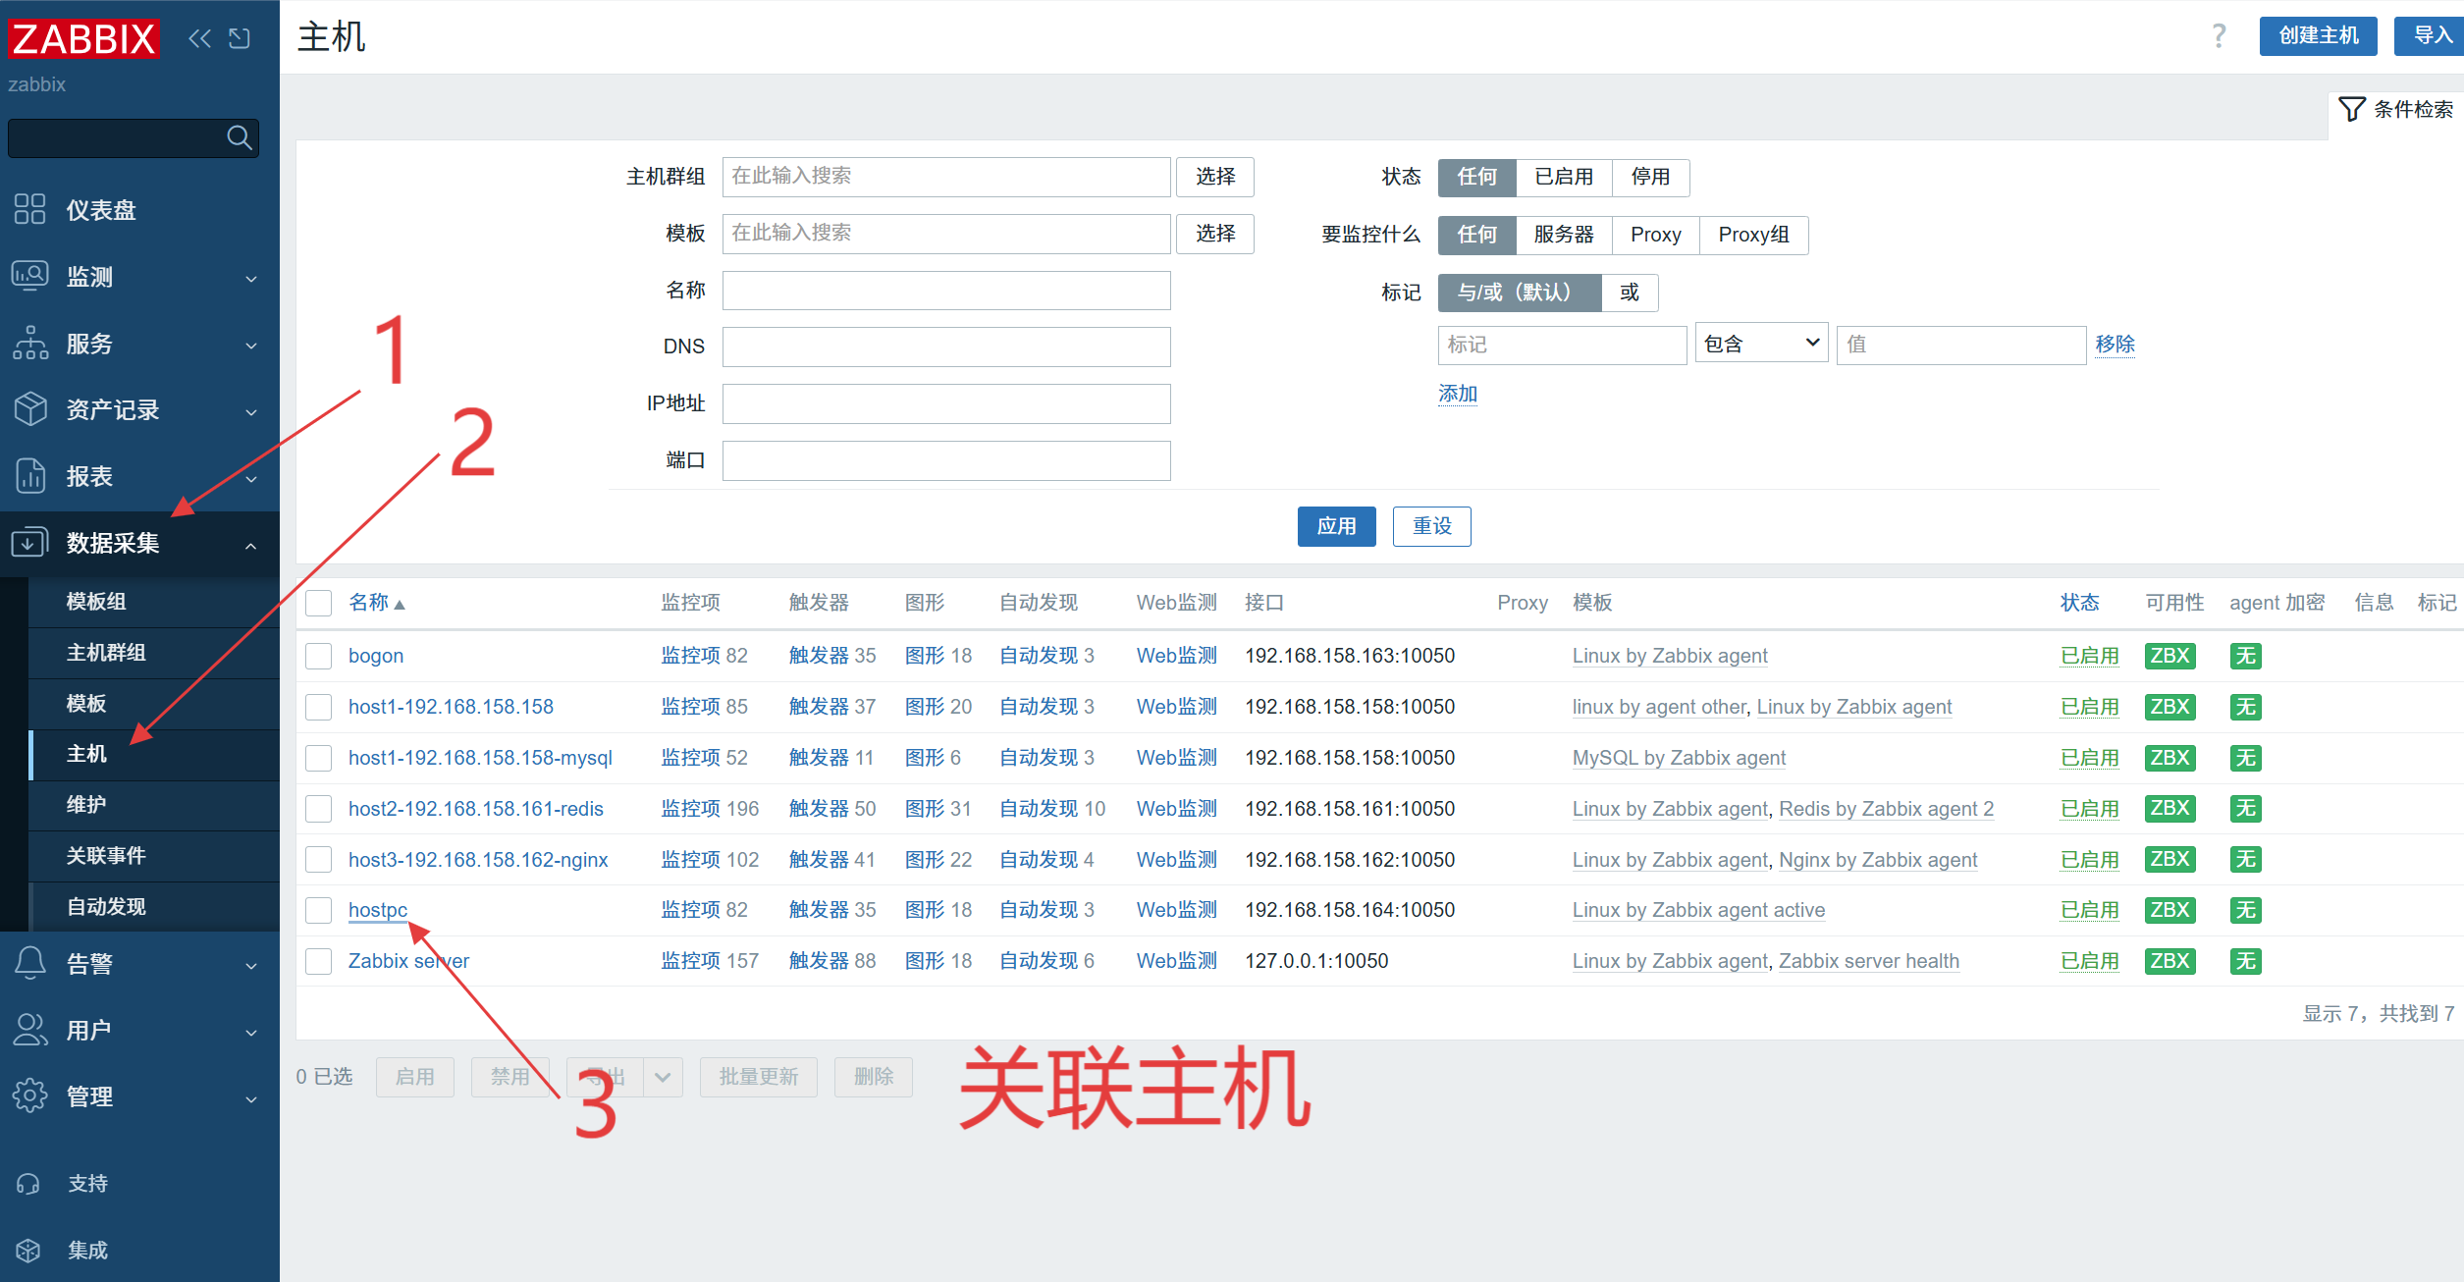This screenshot has width=2464, height=1282.
Task: Select 服务器 in 要监控什么 filter
Action: pyautogui.click(x=1564, y=235)
